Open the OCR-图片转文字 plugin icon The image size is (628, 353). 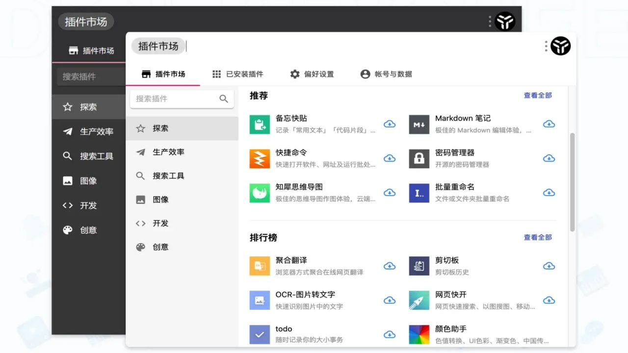click(x=260, y=300)
